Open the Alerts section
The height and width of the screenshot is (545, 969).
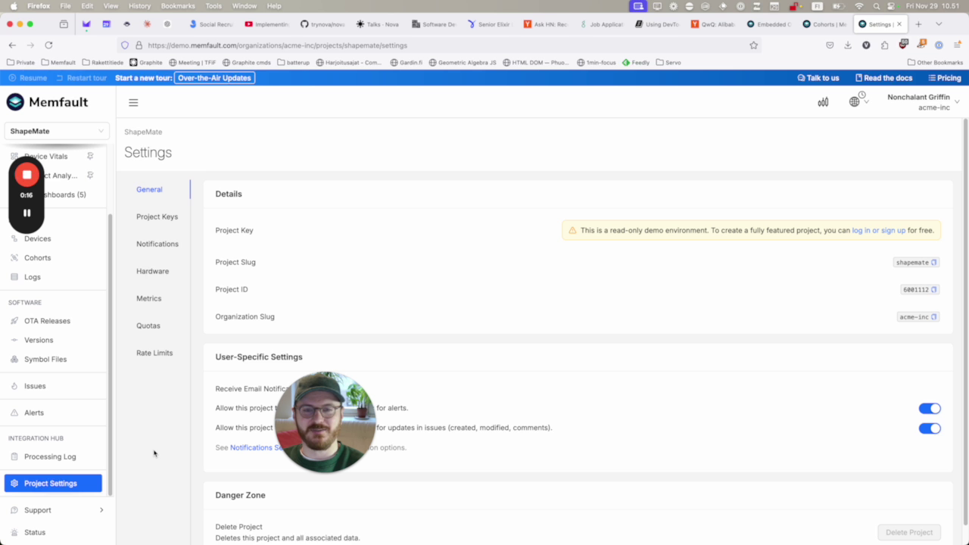[34, 412]
